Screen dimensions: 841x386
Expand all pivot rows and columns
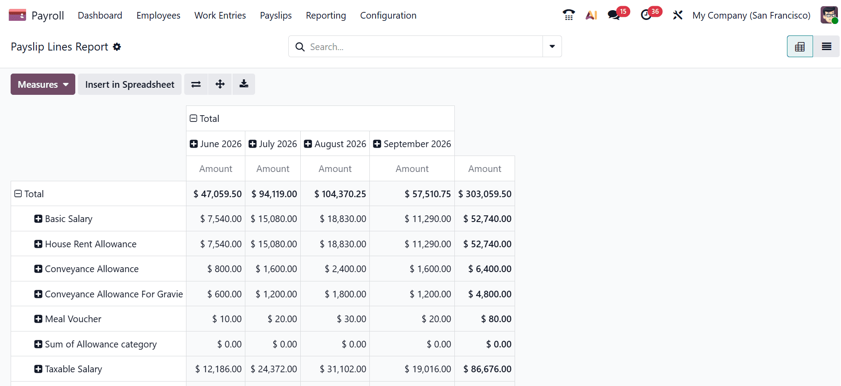220,84
